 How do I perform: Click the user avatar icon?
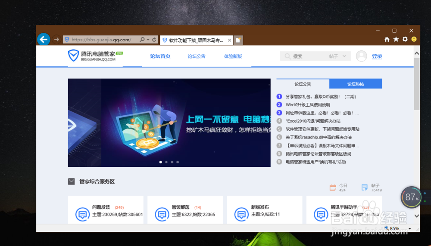361,56
